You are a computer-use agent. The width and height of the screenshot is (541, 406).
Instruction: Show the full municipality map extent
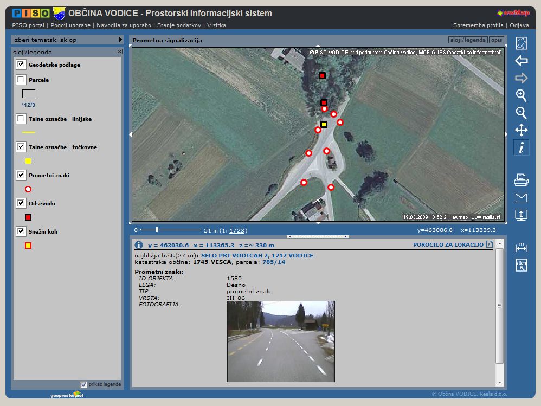tap(521, 43)
